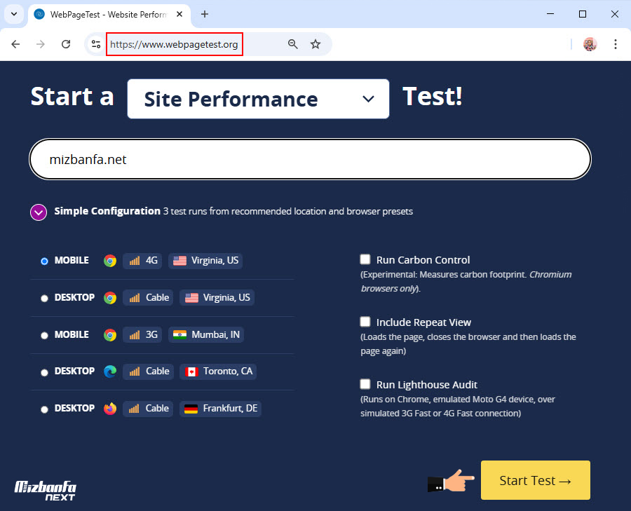Click Edge browser icon in Toronto row

click(x=110, y=372)
